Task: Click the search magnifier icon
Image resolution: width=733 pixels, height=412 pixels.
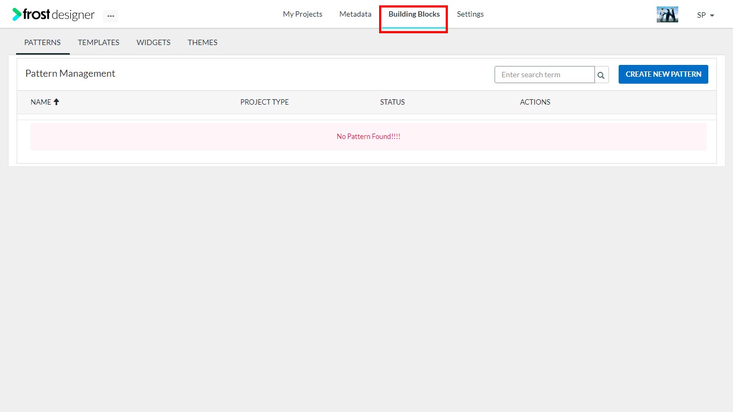Action: (x=601, y=75)
